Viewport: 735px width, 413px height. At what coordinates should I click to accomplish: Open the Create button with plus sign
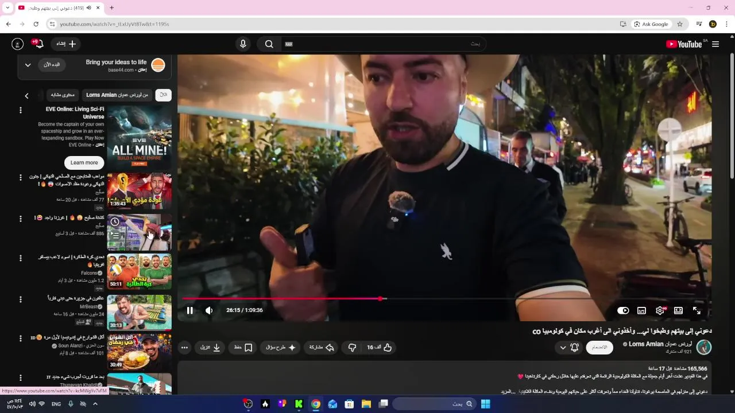pos(67,44)
